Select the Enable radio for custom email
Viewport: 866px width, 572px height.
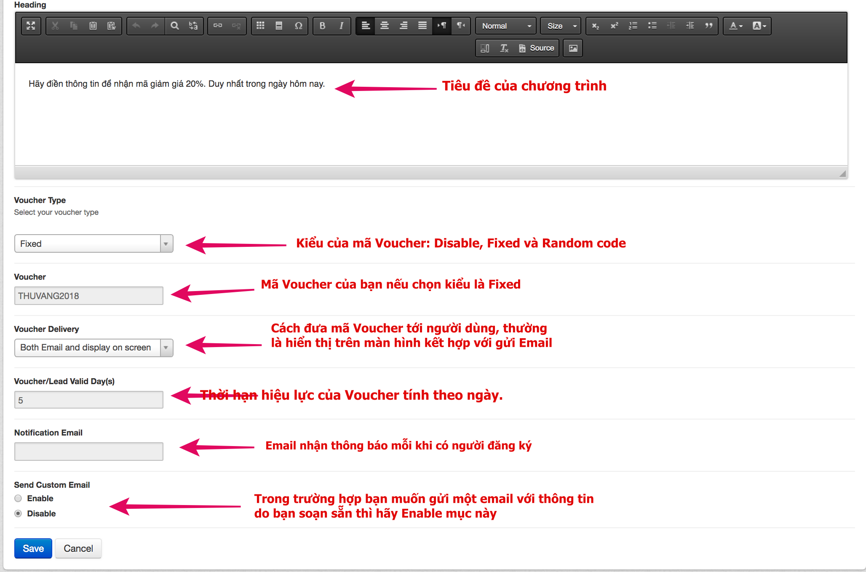[x=18, y=498]
